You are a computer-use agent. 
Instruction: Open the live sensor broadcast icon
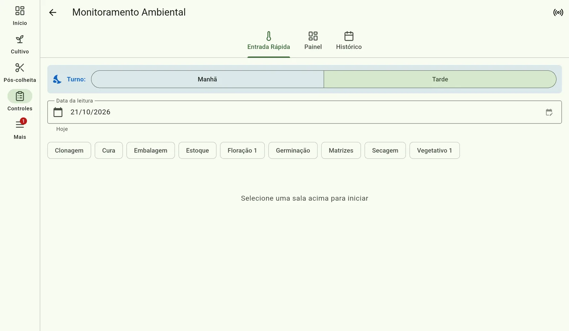[558, 12]
